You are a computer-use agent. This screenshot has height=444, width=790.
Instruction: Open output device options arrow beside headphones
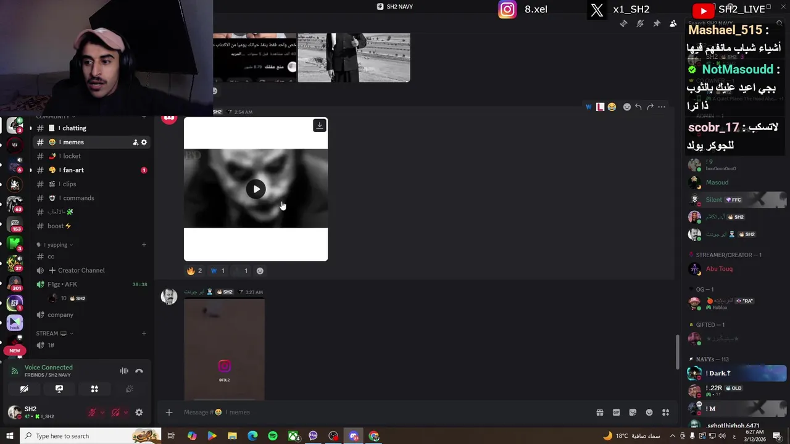126,413
